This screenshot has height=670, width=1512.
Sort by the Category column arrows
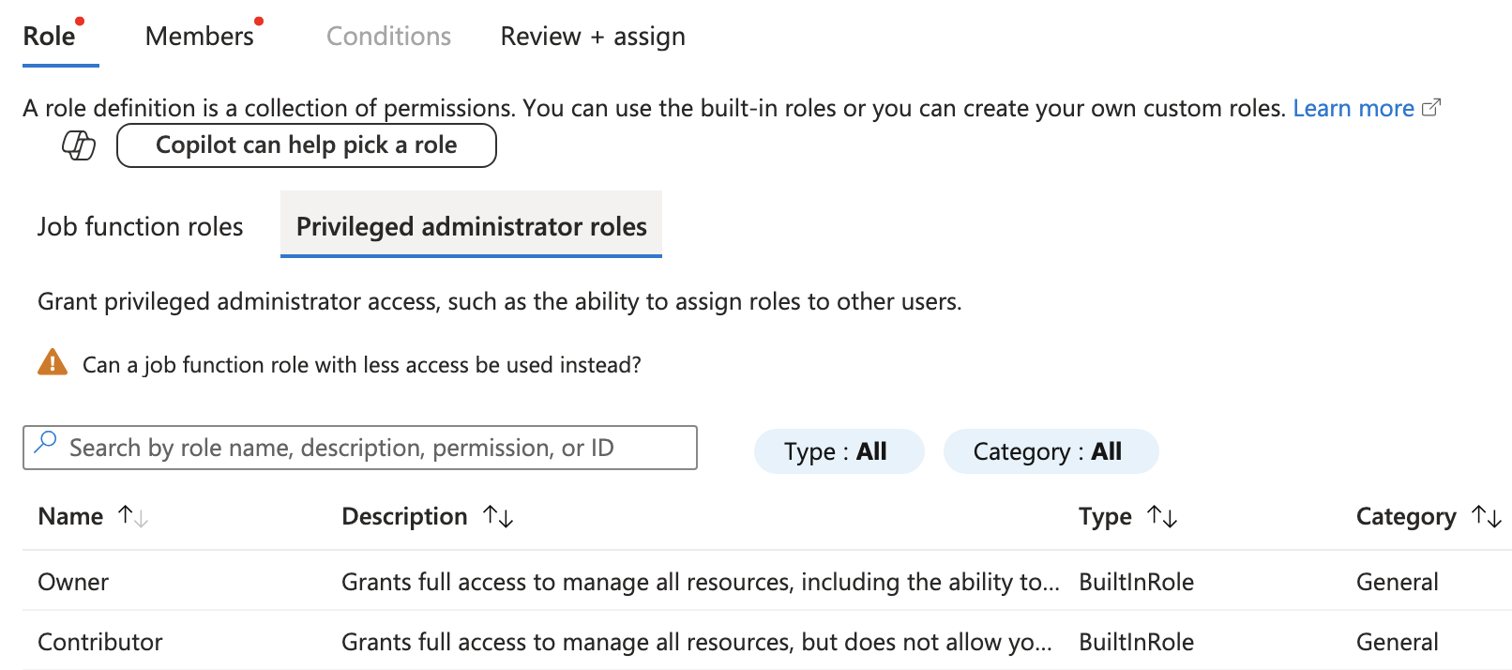click(x=1487, y=516)
